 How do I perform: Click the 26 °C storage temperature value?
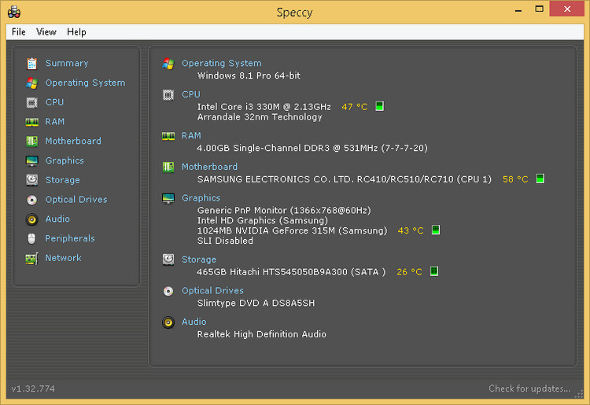[409, 272]
